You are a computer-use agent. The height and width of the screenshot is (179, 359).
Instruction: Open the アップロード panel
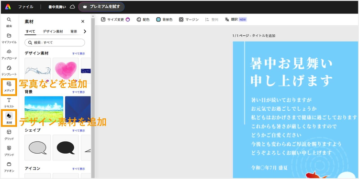(x=9, y=54)
